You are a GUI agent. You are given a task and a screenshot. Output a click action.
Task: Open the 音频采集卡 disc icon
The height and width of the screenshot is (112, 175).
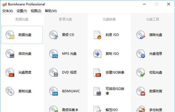[x=53, y=109]
